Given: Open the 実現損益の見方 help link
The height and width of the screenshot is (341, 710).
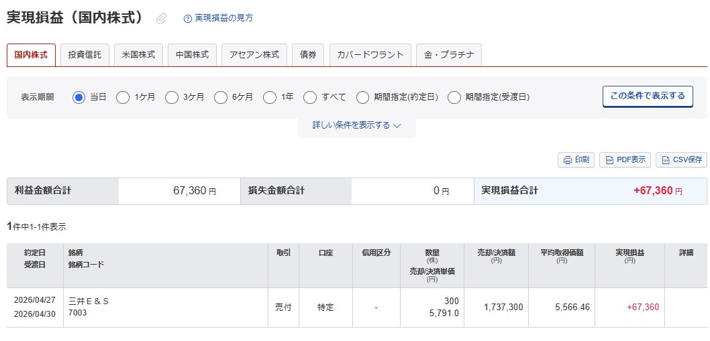Looking at the screenshot, I should (224, 18).
